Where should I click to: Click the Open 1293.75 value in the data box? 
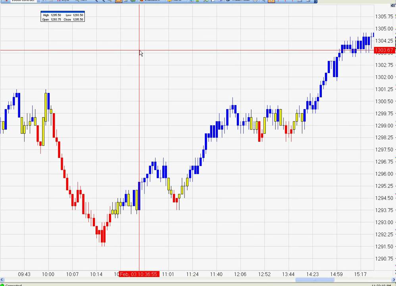(56, 19)
